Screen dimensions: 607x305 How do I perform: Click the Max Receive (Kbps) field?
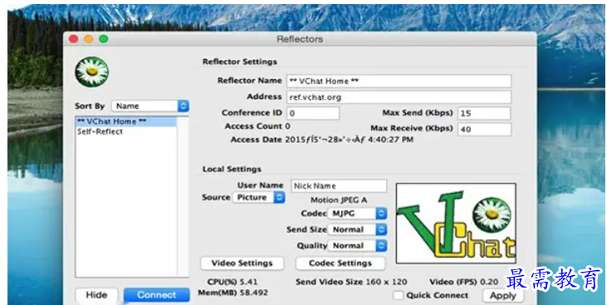(484, 130)
